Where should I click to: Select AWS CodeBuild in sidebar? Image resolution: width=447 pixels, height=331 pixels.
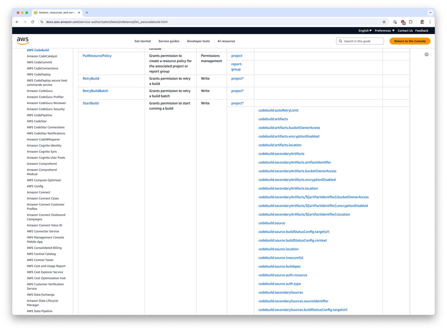[x=38, y=50]
